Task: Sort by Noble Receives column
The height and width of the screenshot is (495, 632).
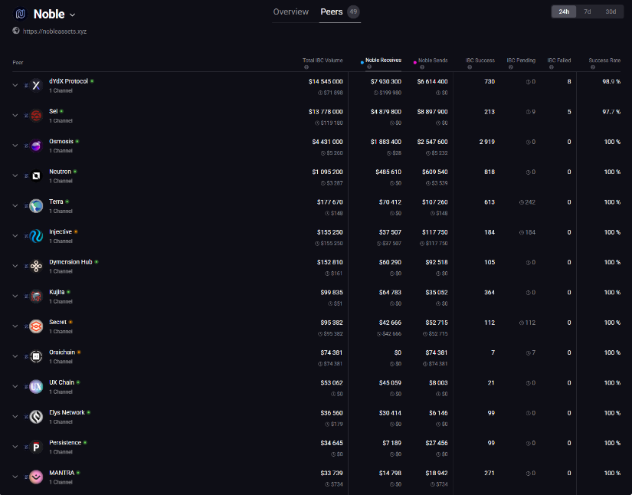Action: coord(383,60)
